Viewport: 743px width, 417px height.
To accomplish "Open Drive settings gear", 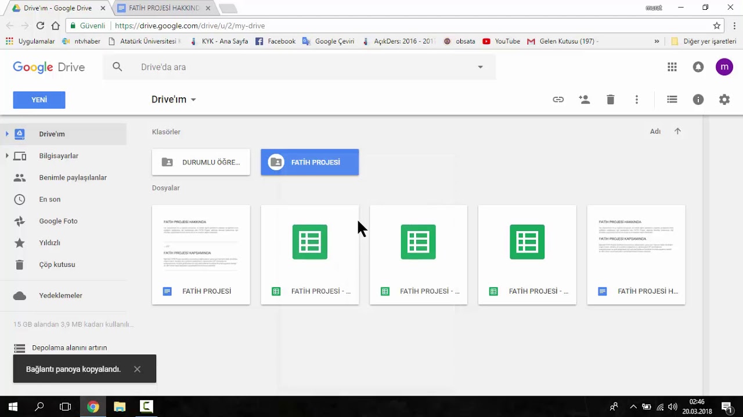I will tap(724, 100).
